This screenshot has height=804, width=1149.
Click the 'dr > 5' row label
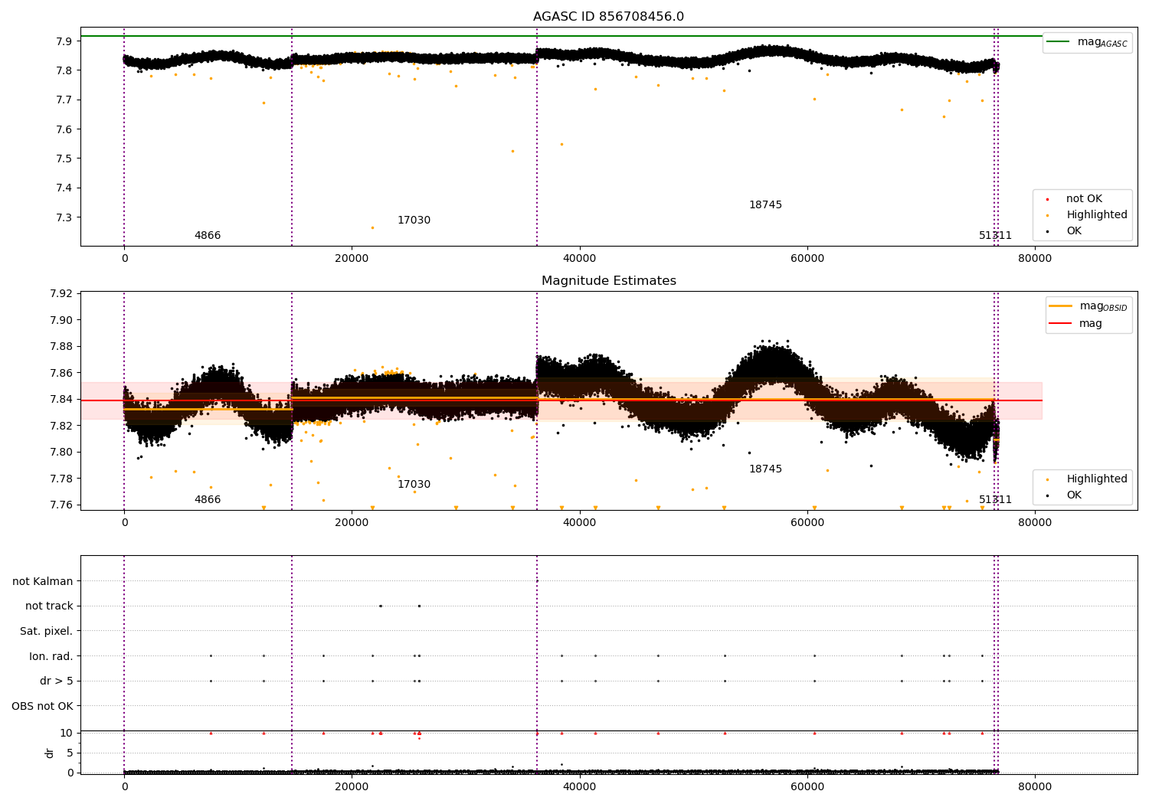coord(57,681)
